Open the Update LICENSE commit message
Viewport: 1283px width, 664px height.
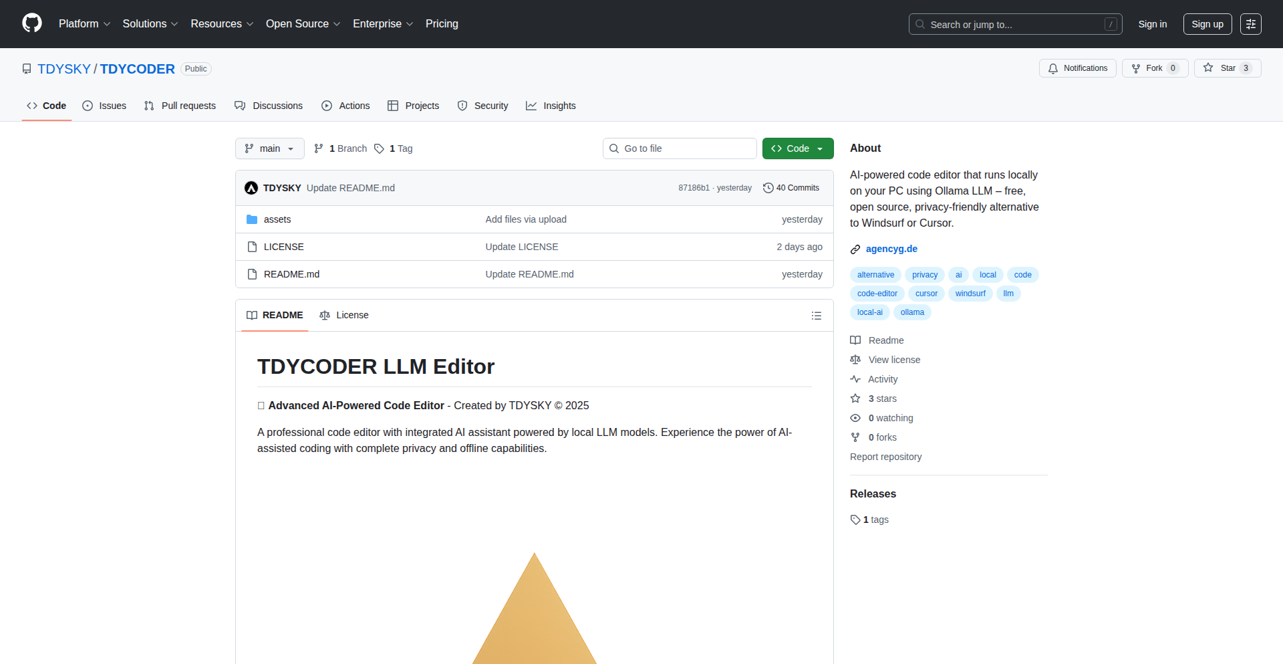coord(522,247)
